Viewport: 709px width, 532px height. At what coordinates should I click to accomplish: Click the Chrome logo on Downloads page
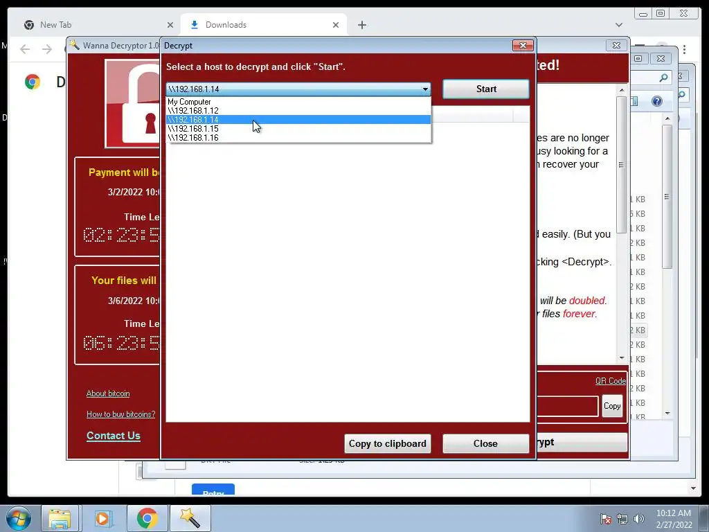(x=33, y=82)
